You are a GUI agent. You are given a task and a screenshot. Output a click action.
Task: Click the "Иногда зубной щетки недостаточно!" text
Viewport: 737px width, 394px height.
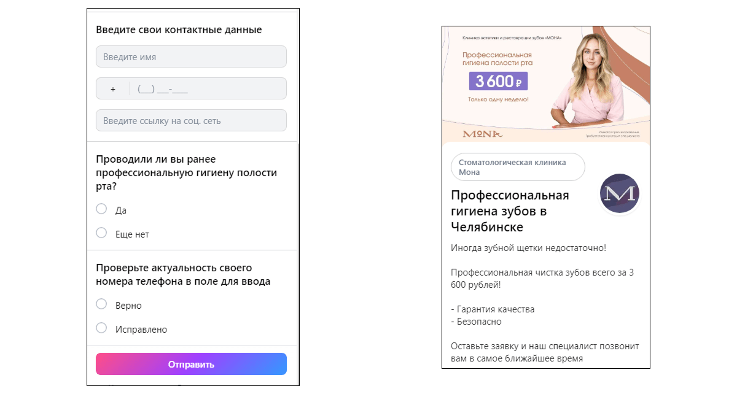coord(528,248)
